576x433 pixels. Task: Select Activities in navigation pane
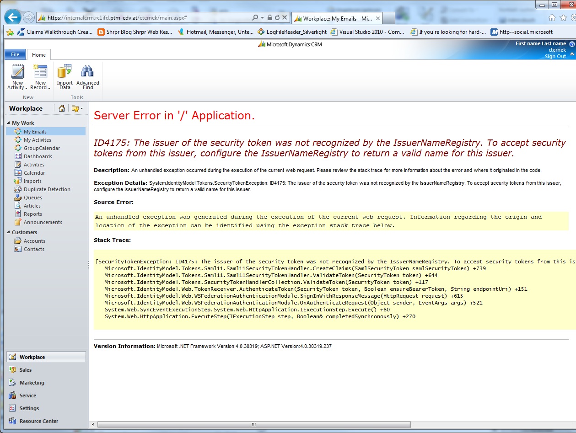point(34,165)
